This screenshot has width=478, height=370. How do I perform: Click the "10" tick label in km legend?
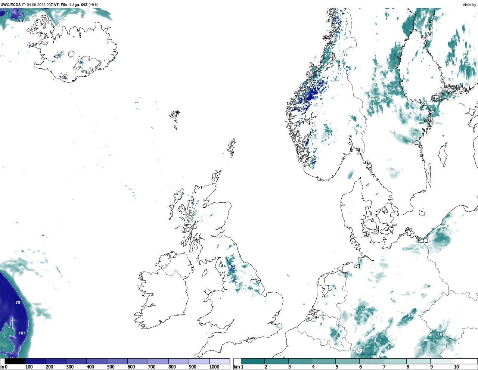(456, 367)
